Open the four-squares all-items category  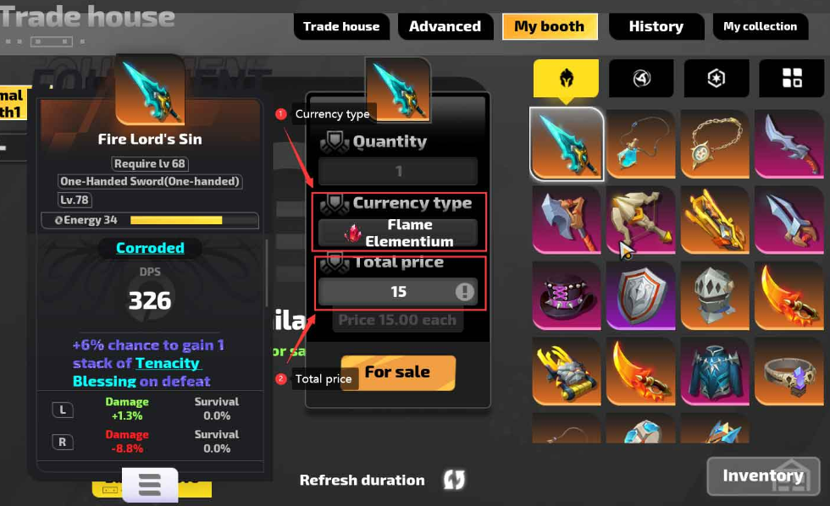point(792,78)
